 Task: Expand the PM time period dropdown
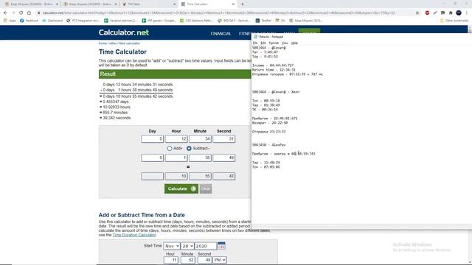tap(220, 260)
